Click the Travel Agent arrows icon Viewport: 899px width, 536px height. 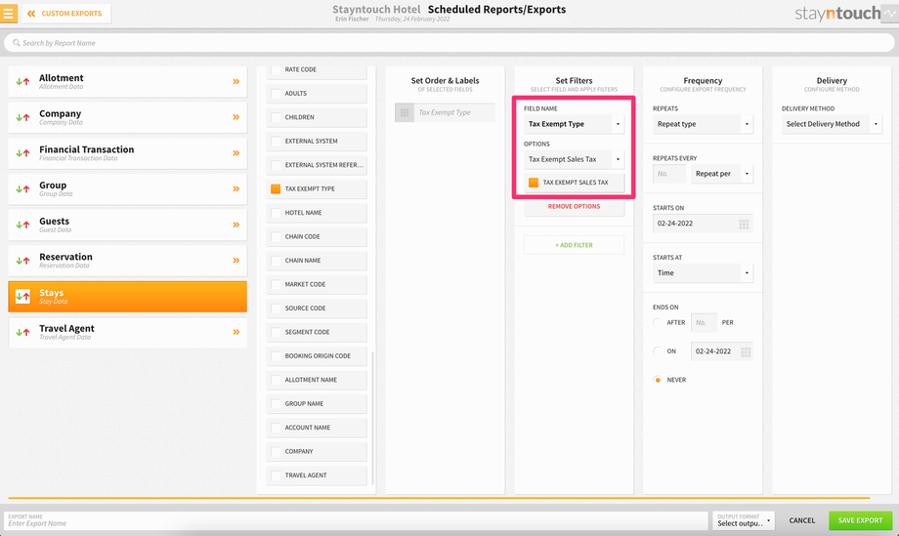click(22, 332)
